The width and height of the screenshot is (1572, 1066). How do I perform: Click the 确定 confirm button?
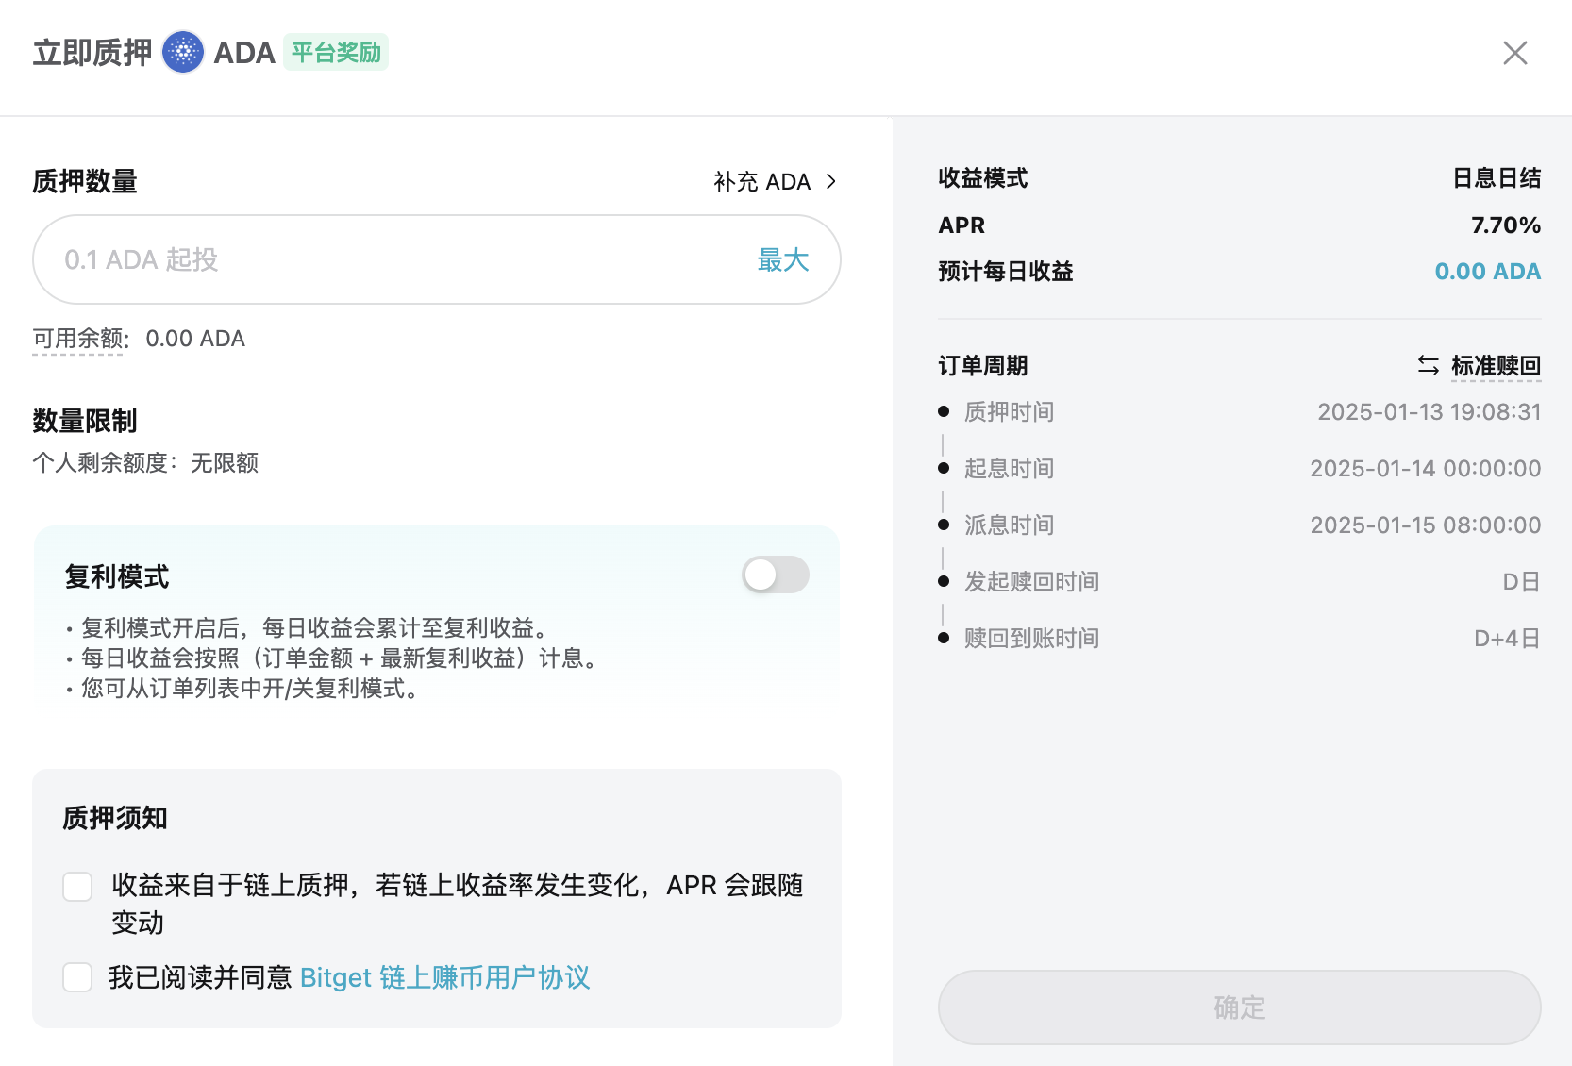1239,1008
